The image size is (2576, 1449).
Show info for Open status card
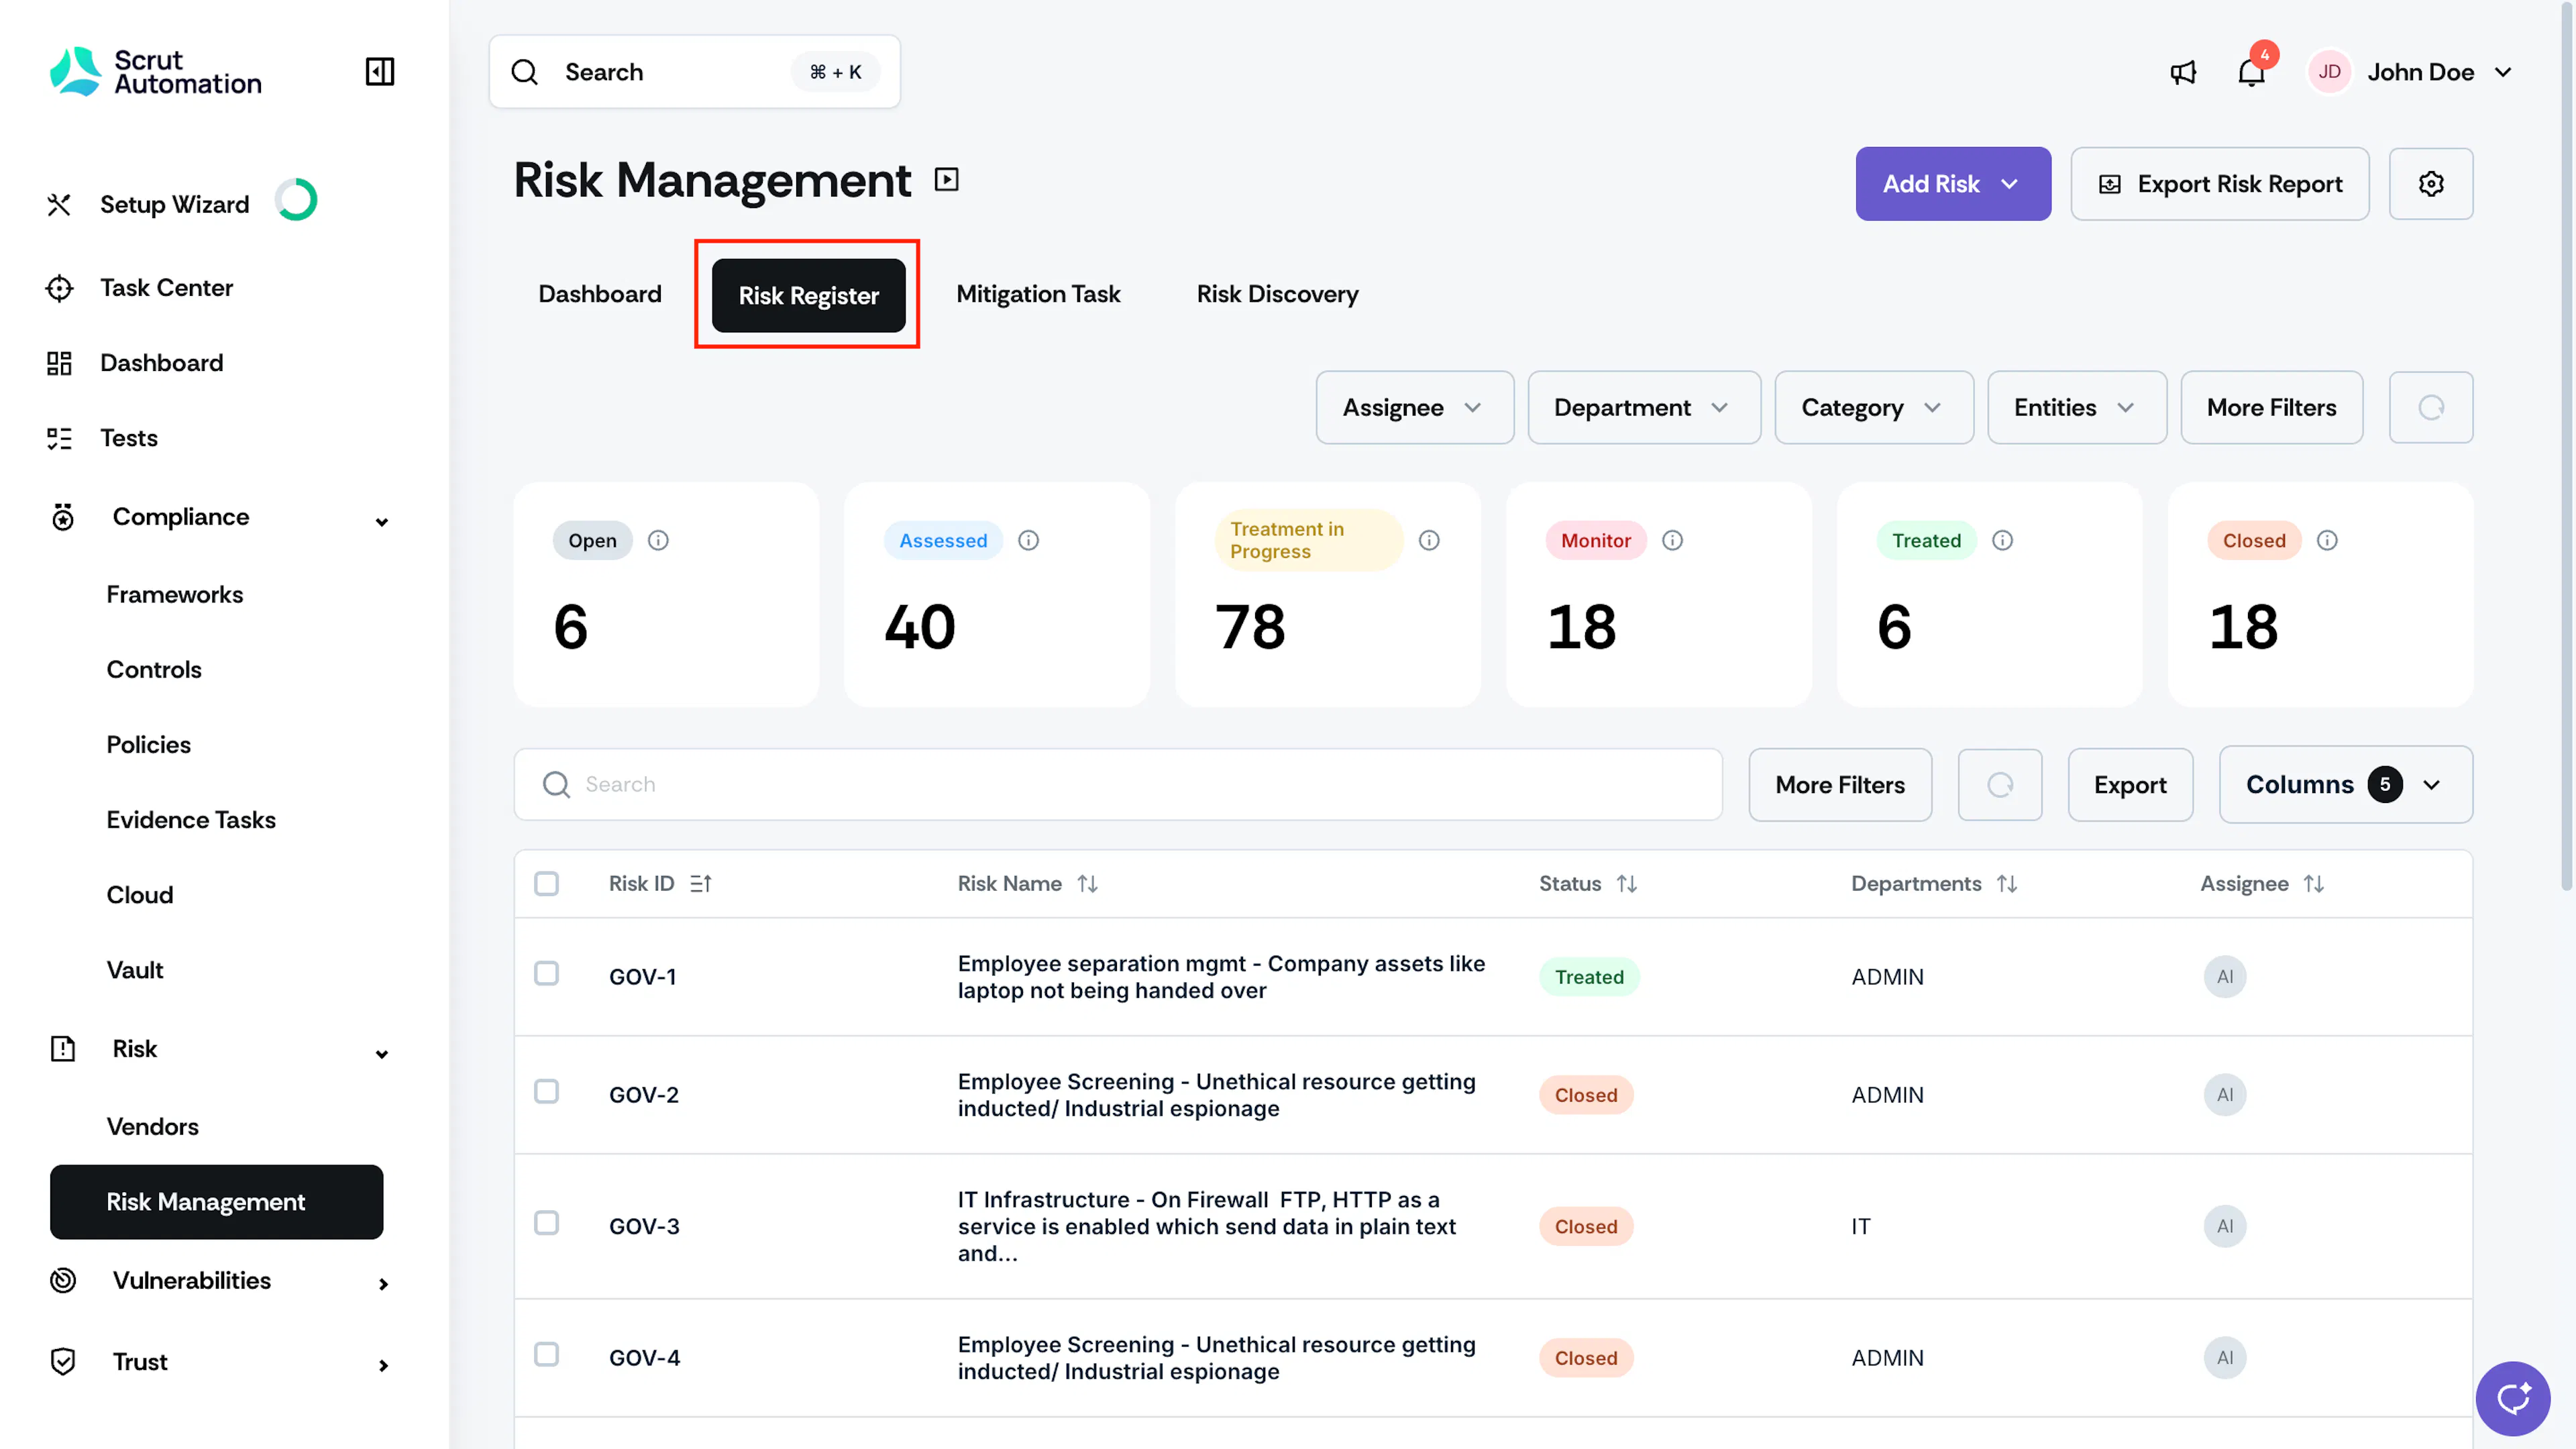658,540
